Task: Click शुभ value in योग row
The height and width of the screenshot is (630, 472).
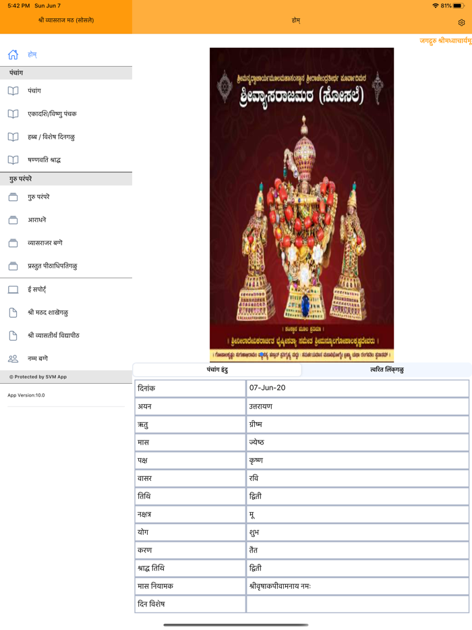Action: (254, 532)
